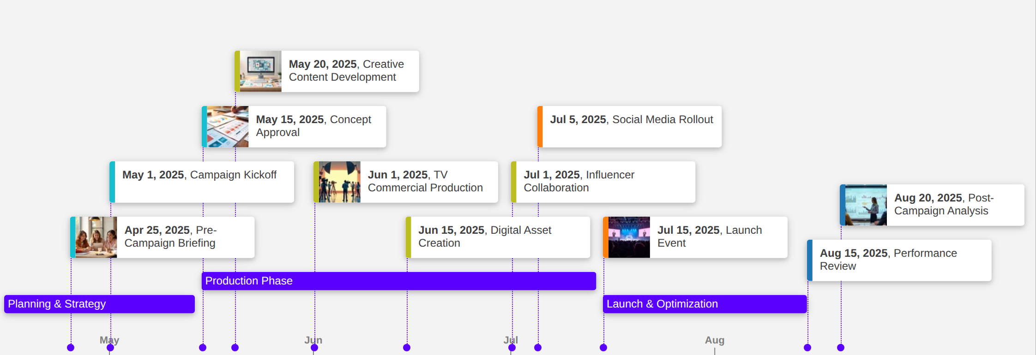Select the May 1 Campaign Kickoff card
Image resolution: width=1036 pixels, height=355 pixels.
point(202,182)
